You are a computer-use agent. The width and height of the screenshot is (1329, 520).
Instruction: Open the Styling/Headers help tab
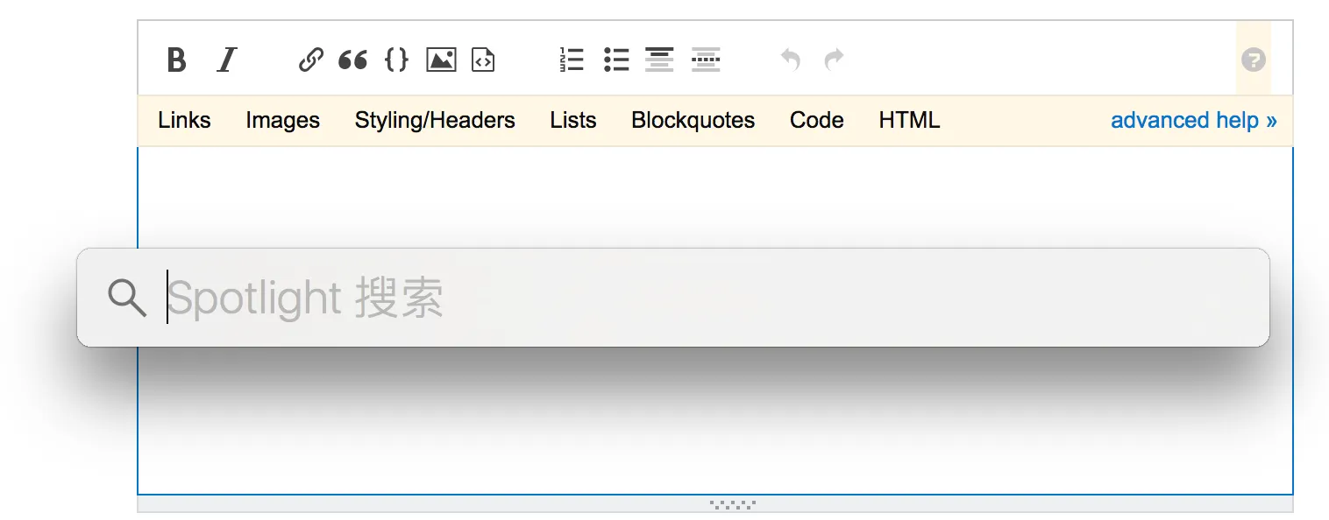pos(435,120)
